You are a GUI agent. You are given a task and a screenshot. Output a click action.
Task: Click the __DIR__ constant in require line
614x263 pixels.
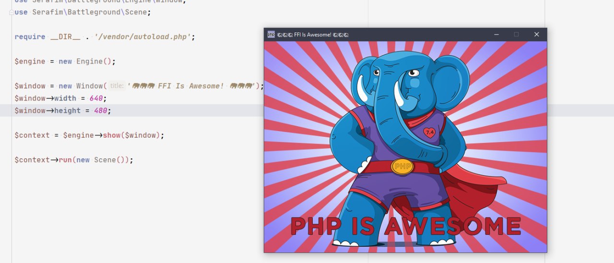65,37
